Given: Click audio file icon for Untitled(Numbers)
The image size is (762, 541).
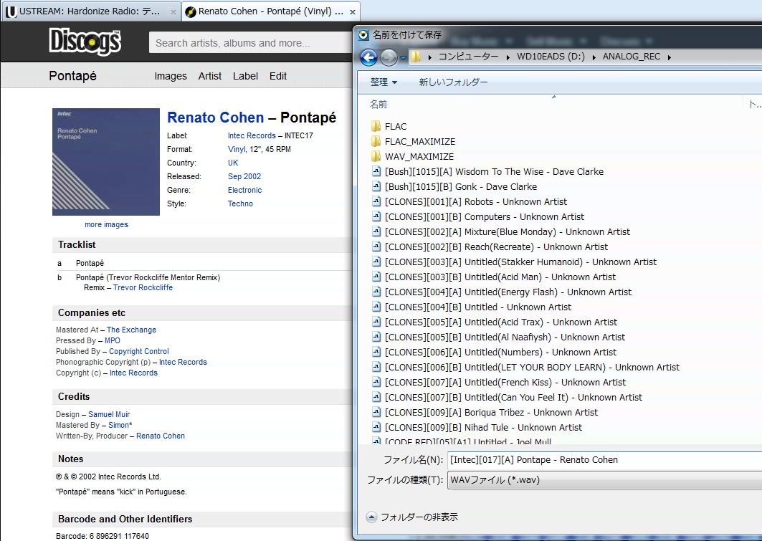Looking at the screenshot, I should [376, 352].
